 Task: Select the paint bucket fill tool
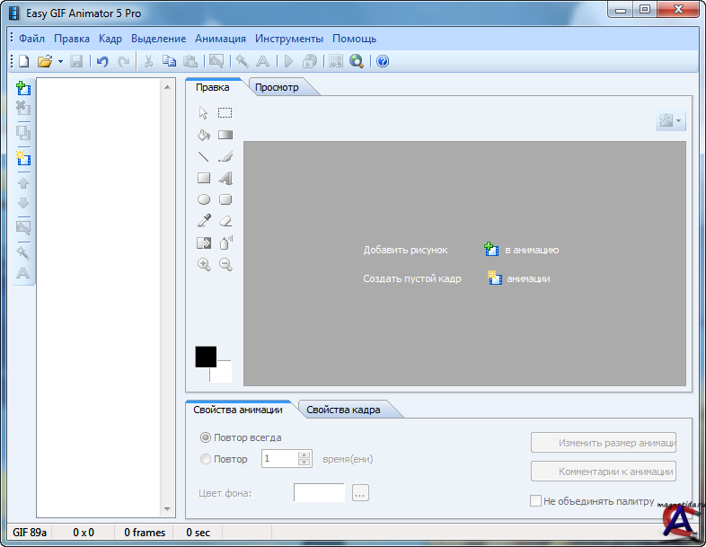pos(204,135)
